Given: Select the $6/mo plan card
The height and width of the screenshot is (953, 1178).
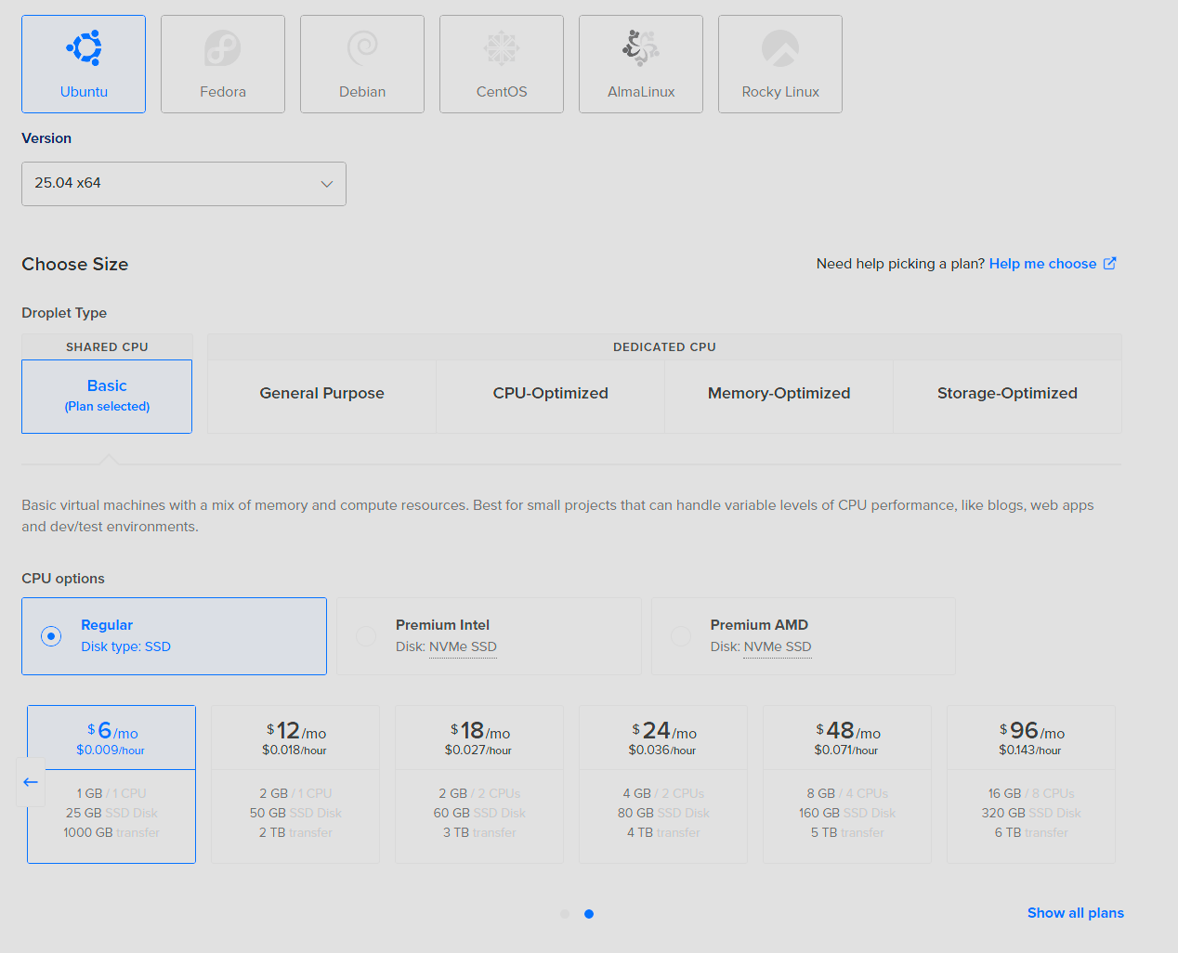Looking at the screenshot, I should [x=111, y=785].
